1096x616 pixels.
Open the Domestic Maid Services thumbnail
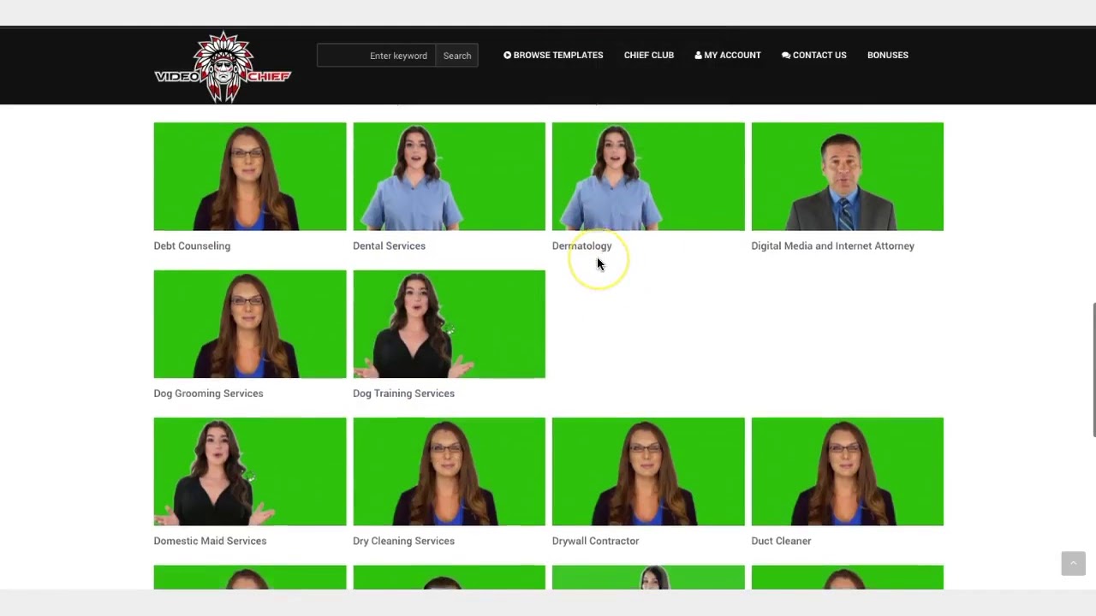250,471
